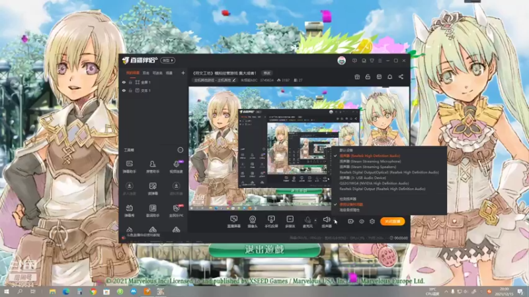Open the hamburger menu in title bar
Image resolution: width=529 pixels, height=297 pixels.
pyautogui.click(x=380, y=61)
